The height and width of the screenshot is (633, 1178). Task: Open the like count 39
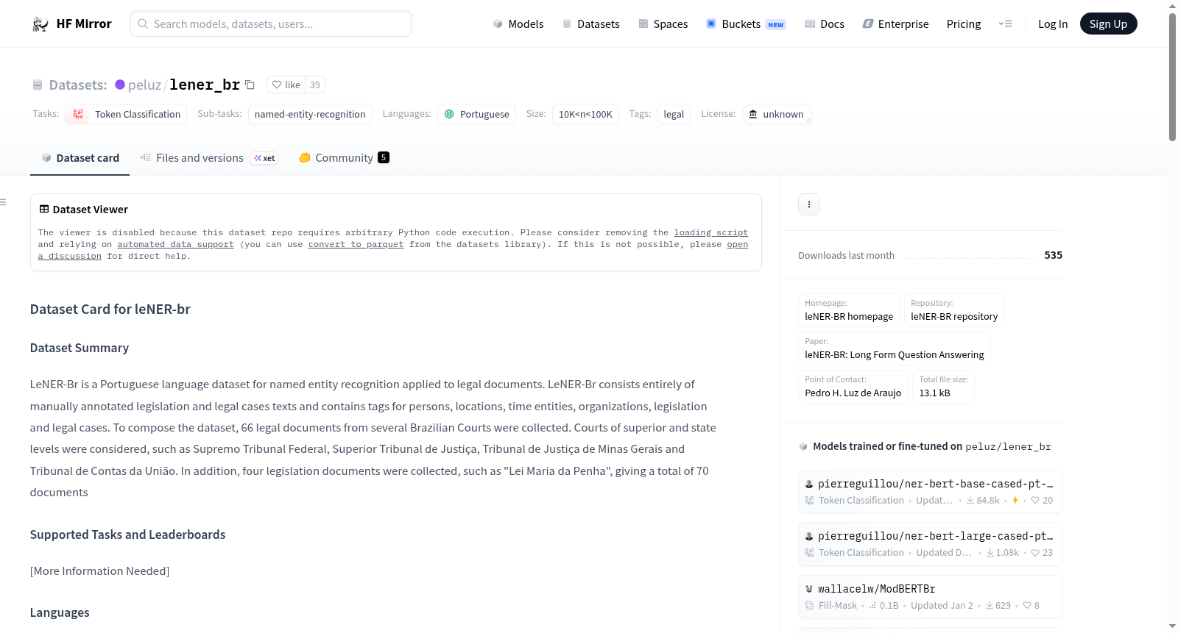tap(315, 85)
